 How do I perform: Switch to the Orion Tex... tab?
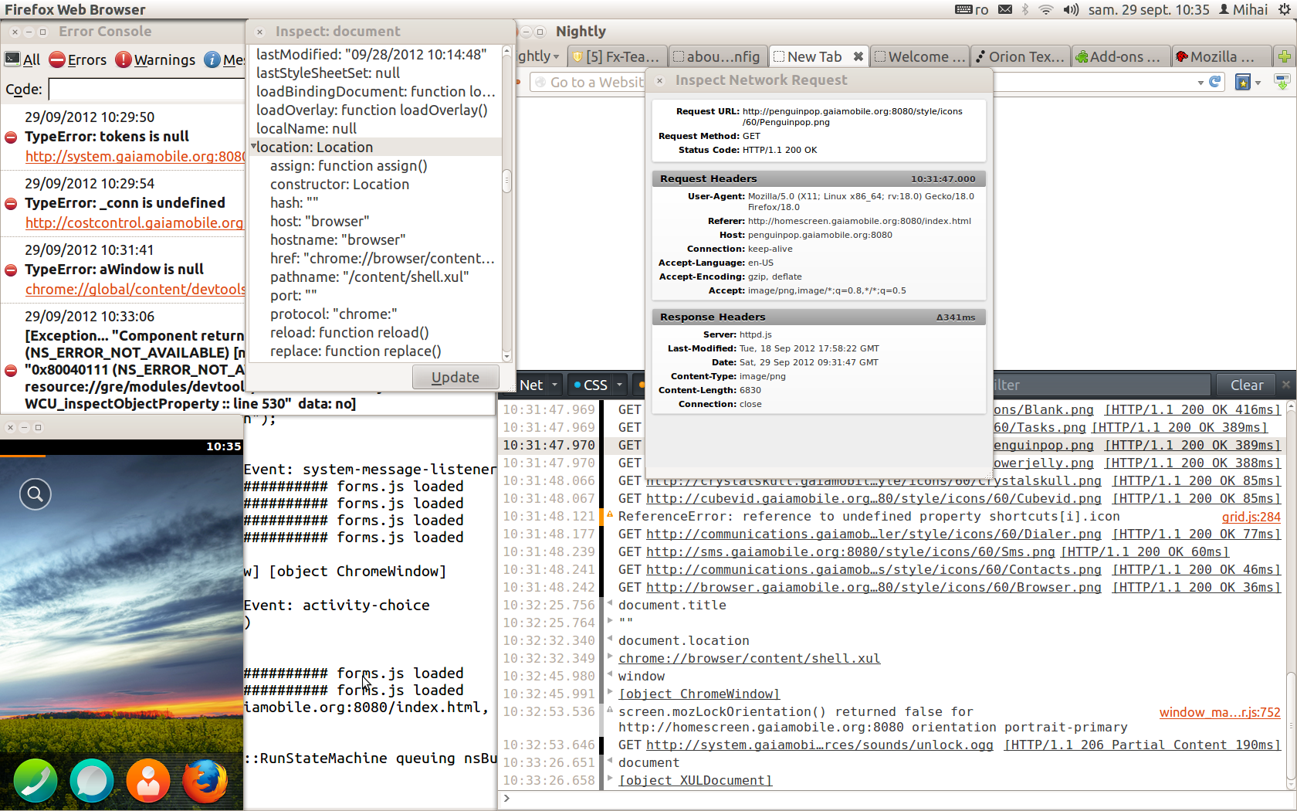coord(1019,56)
